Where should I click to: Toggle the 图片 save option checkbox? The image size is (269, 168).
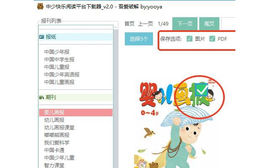click(x=190, y=39)
